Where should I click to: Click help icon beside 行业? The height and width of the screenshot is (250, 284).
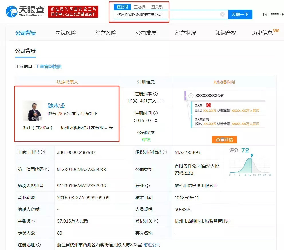[x=148, y=186]
